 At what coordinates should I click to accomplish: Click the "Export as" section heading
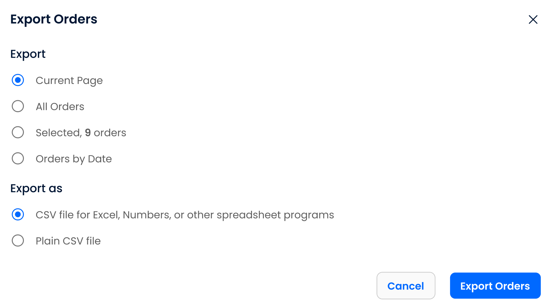pyautogui.click(x=36, y=189)
